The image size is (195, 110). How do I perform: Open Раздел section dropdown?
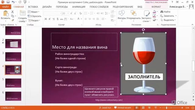click(x=34, y=20)
